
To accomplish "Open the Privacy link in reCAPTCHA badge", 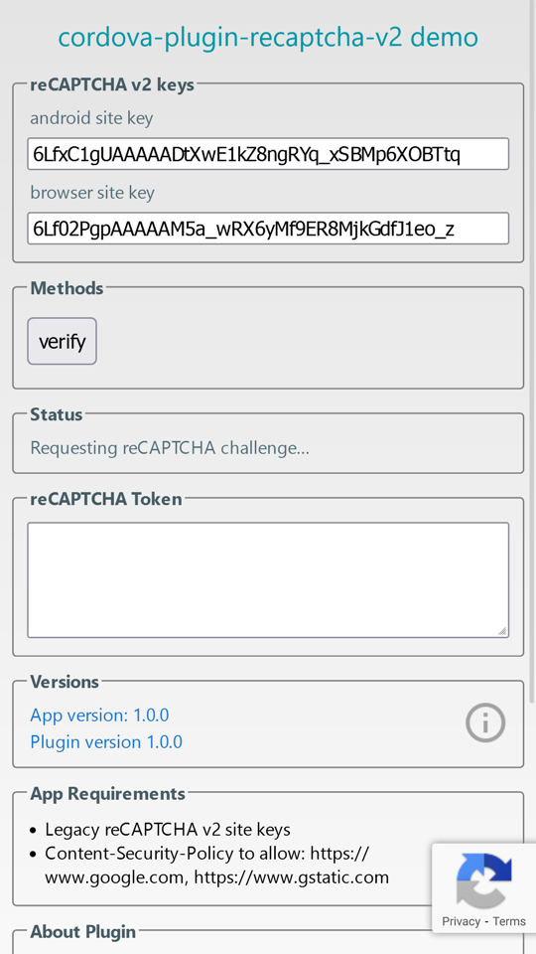I will pyautogui.click(x=462, y=921).
